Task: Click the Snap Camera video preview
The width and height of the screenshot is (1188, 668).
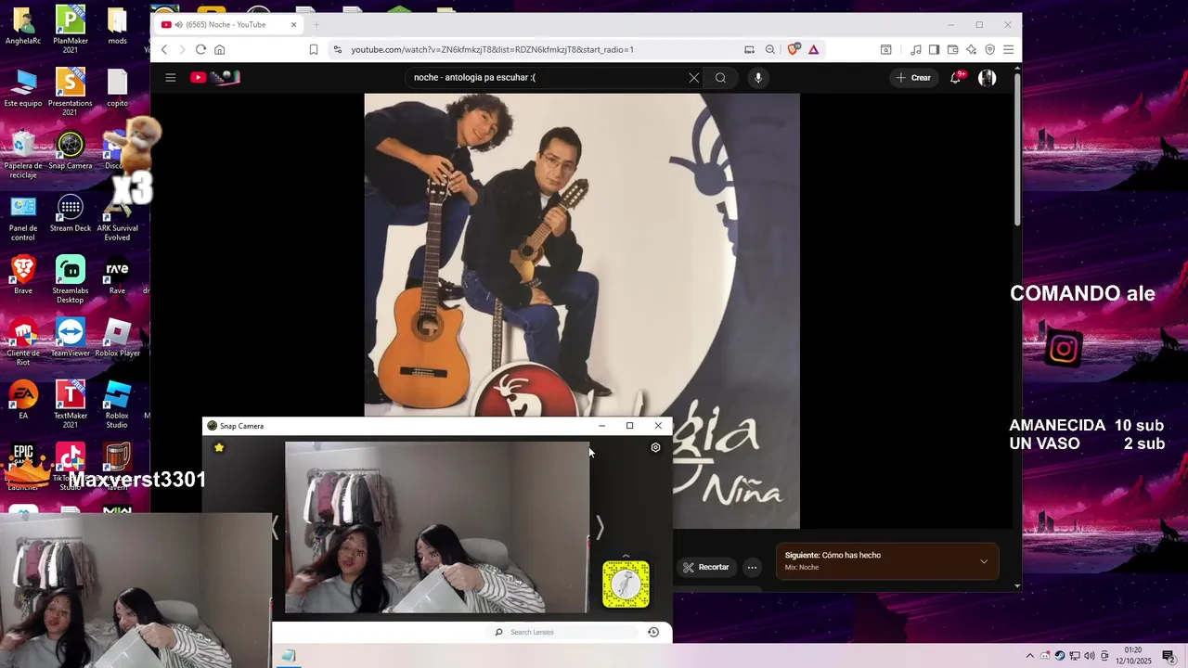Action: 436,527
